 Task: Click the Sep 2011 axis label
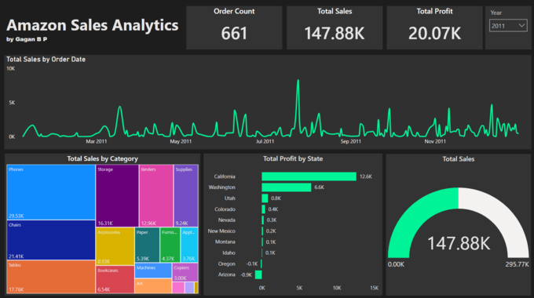click(x=351, y=141)
